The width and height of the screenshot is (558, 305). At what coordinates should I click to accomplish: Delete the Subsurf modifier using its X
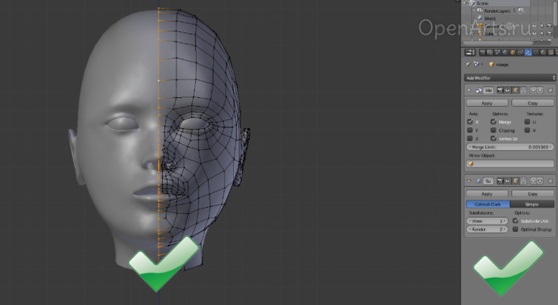[x=550, y=181]
